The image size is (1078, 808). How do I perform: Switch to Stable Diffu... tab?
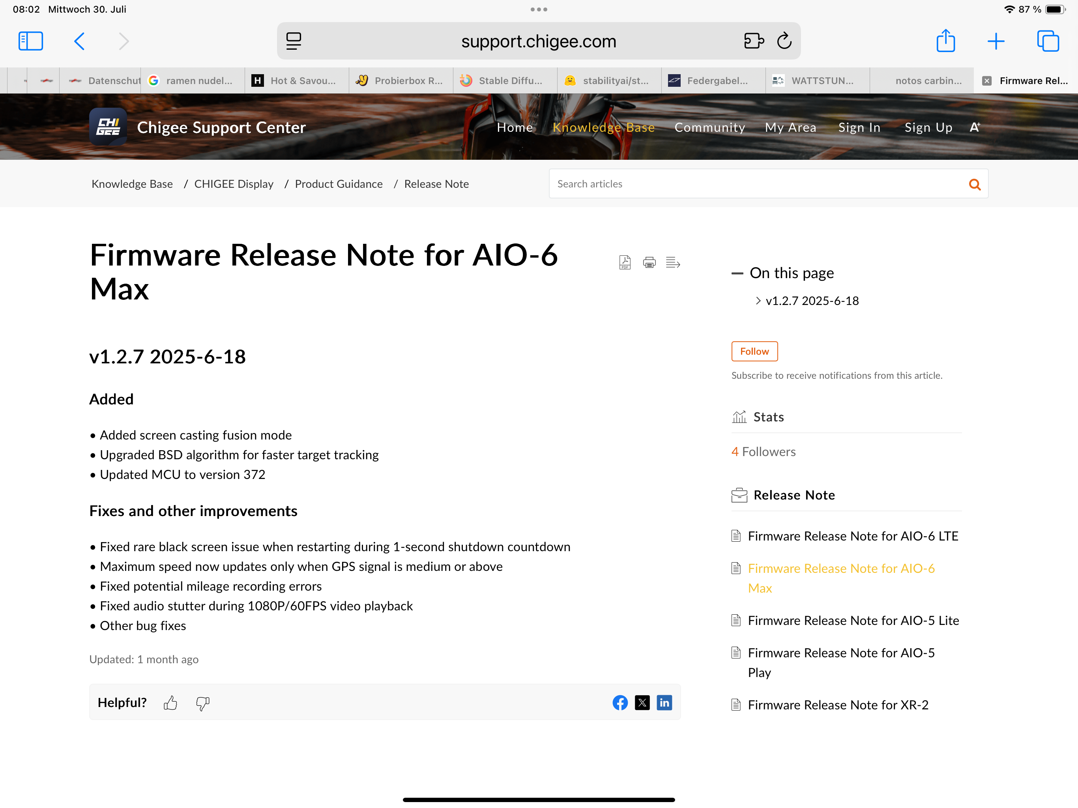click(505, 81)
